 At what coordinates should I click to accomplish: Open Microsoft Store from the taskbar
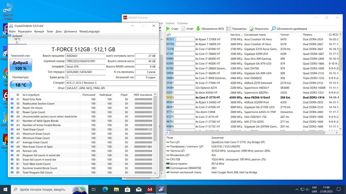point(128,190)
